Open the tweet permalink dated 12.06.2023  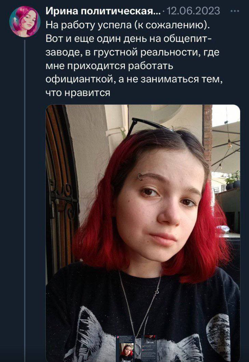(193, 11)
